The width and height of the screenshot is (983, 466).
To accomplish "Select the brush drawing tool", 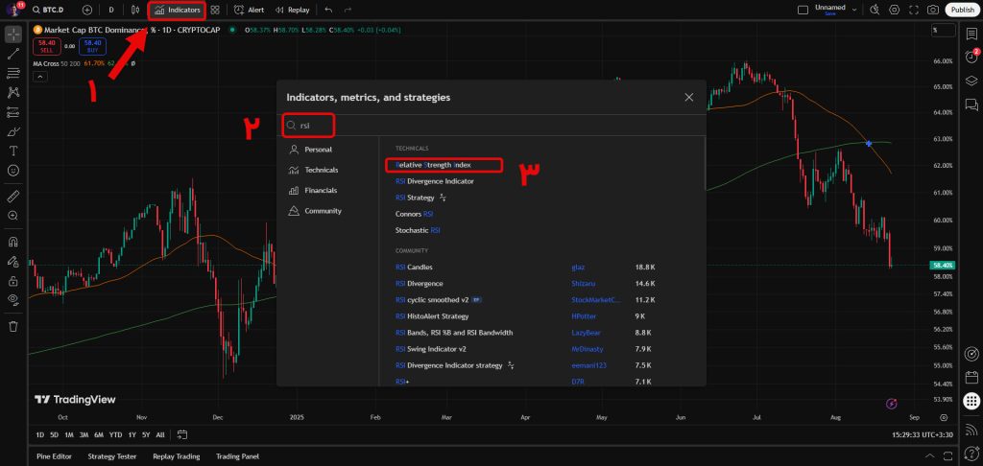I will pos(13,131).
